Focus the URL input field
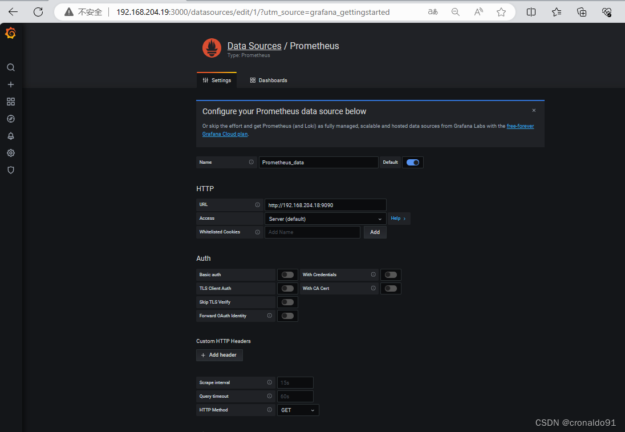This screenshot has width=625, height=432. 325,205
